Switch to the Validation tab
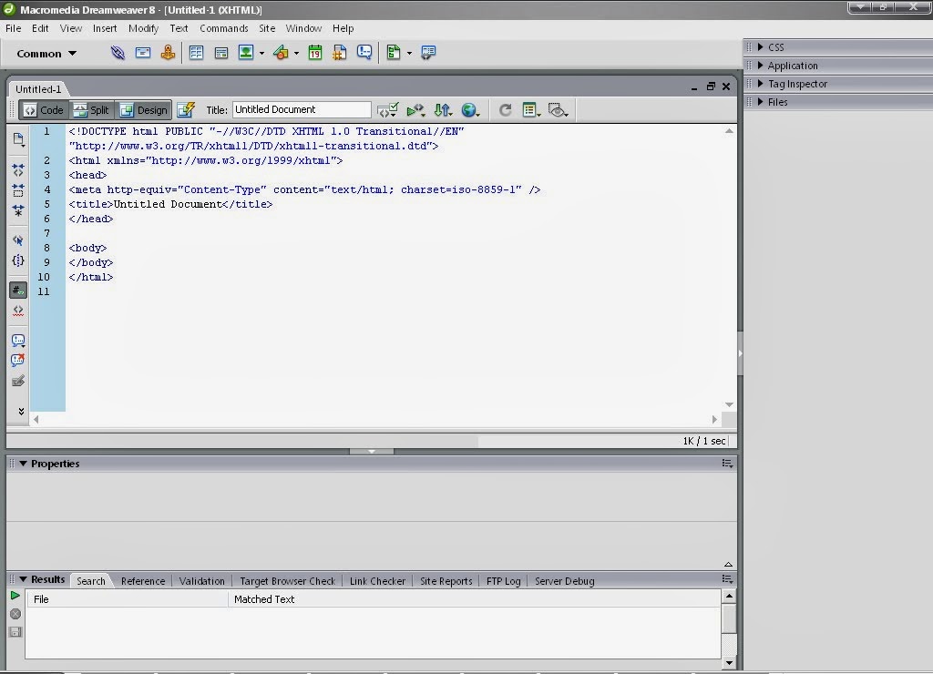933x674 pixels. 201,581
